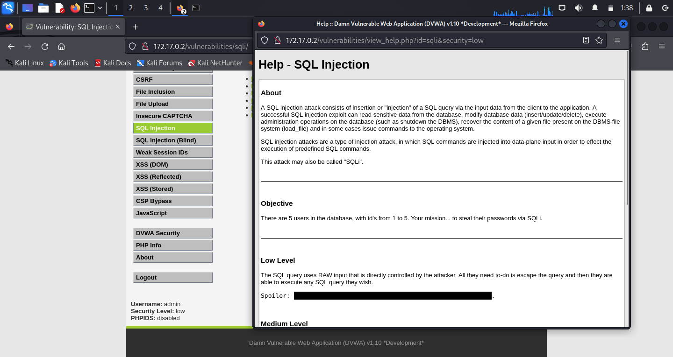
Task: Open a new tab in main Firefox
Action: pyautogui.click(x=135, y=27)
